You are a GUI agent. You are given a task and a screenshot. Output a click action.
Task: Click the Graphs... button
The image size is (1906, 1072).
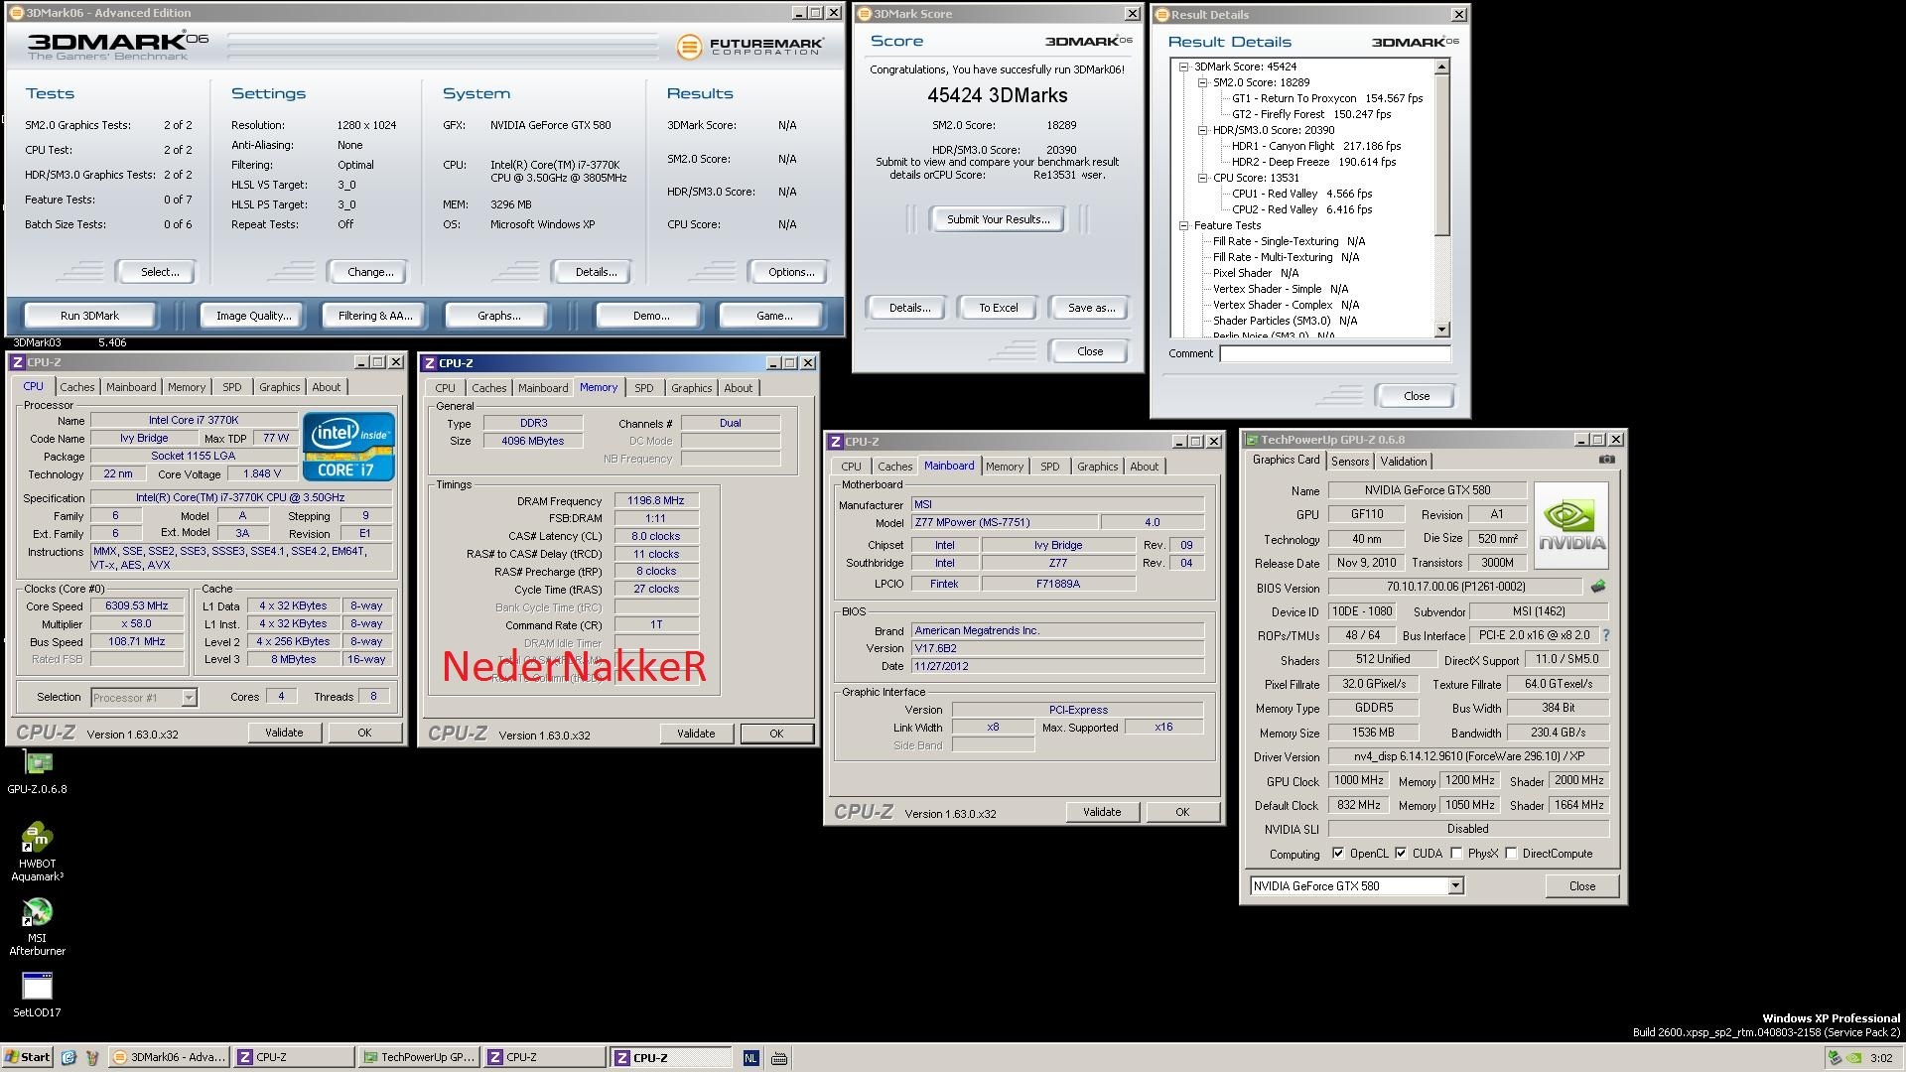[498, 316]
